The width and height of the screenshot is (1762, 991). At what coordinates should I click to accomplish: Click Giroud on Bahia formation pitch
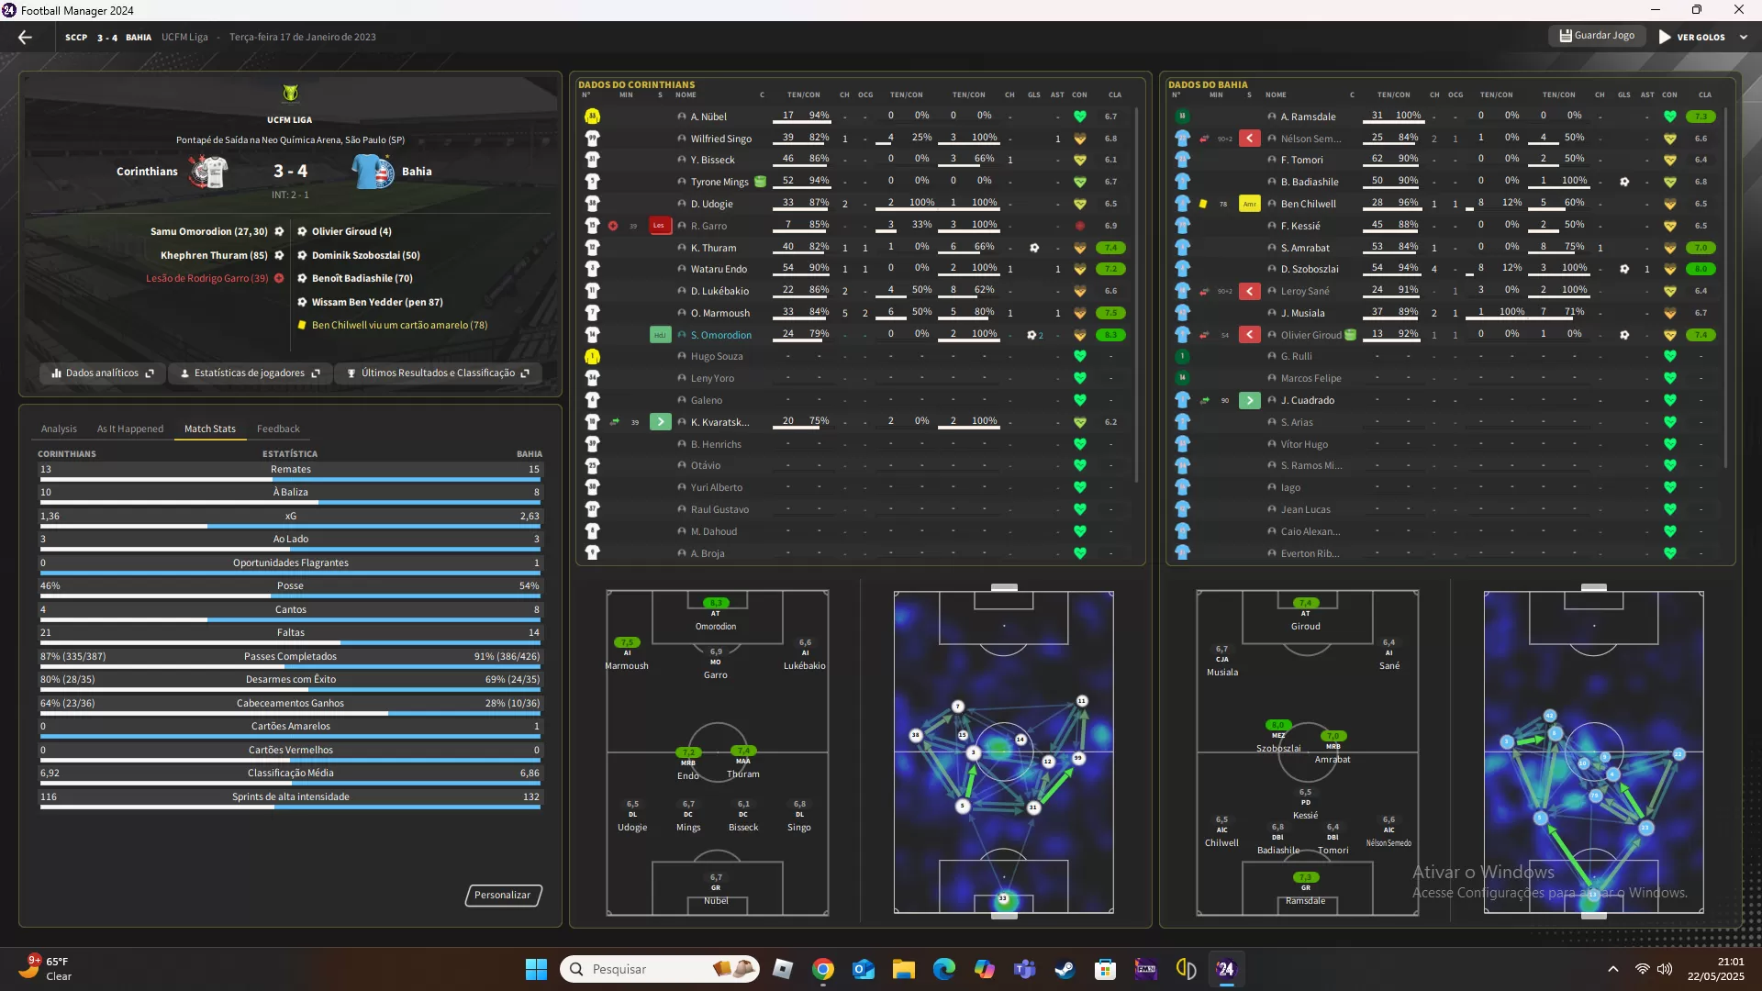(1305, 615)
